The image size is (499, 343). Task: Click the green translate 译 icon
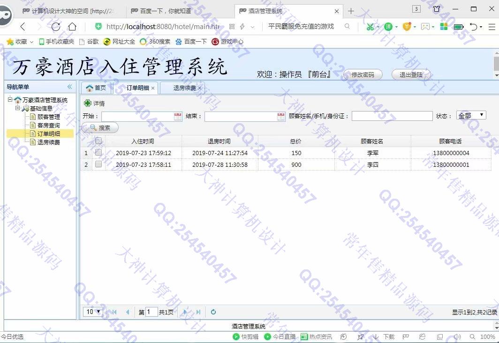tap(388, 27)
